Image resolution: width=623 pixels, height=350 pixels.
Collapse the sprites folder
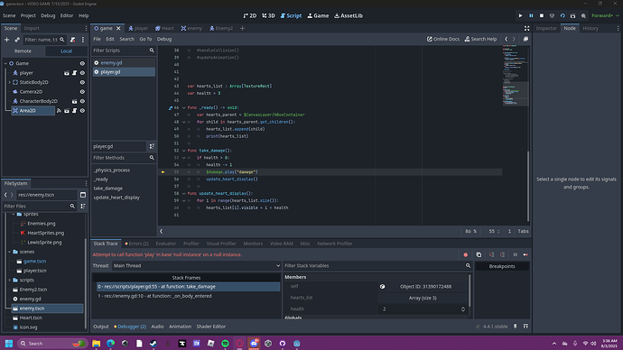(14, 214)
